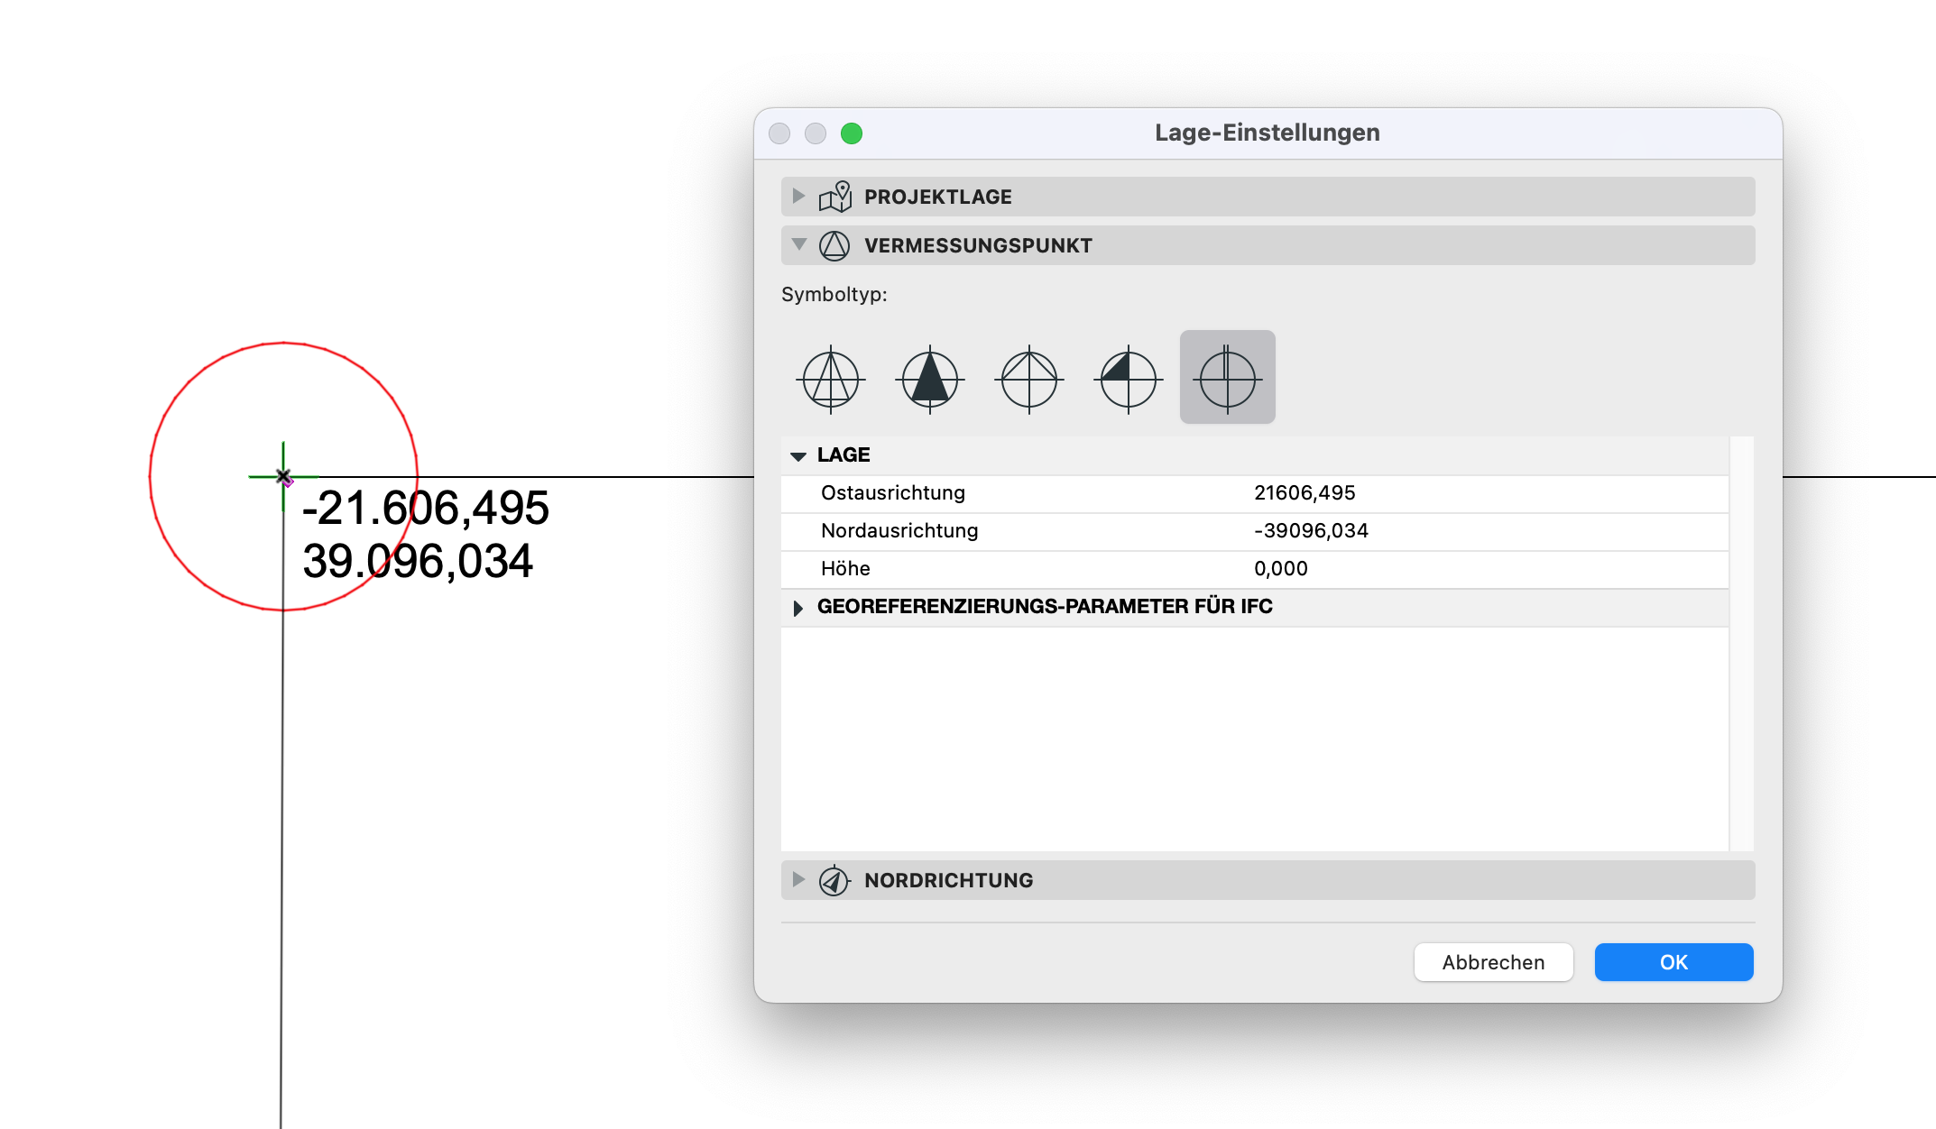
Task: Click the Nordrichtung compass icon
Action: [x=834, y=880]
